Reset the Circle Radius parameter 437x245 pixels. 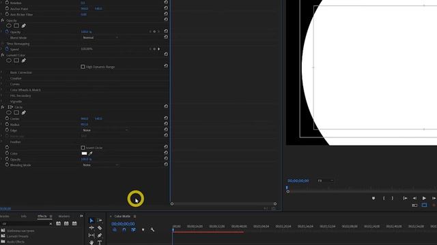click(166, 124)
